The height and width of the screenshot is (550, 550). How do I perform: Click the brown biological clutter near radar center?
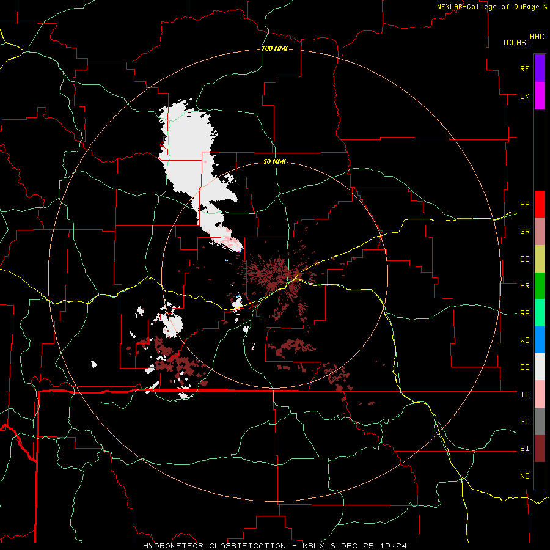click(277, 274)
